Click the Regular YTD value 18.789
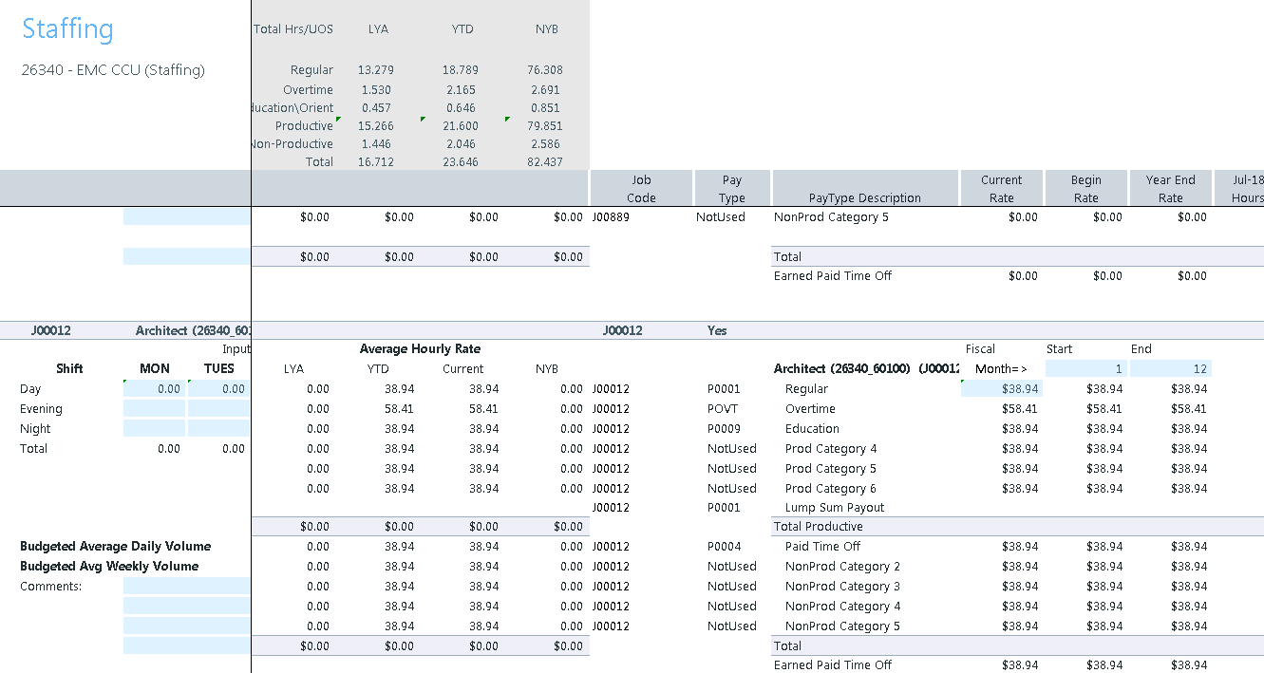This screenshot has height=673, width=1264. (x=460, y=70)
